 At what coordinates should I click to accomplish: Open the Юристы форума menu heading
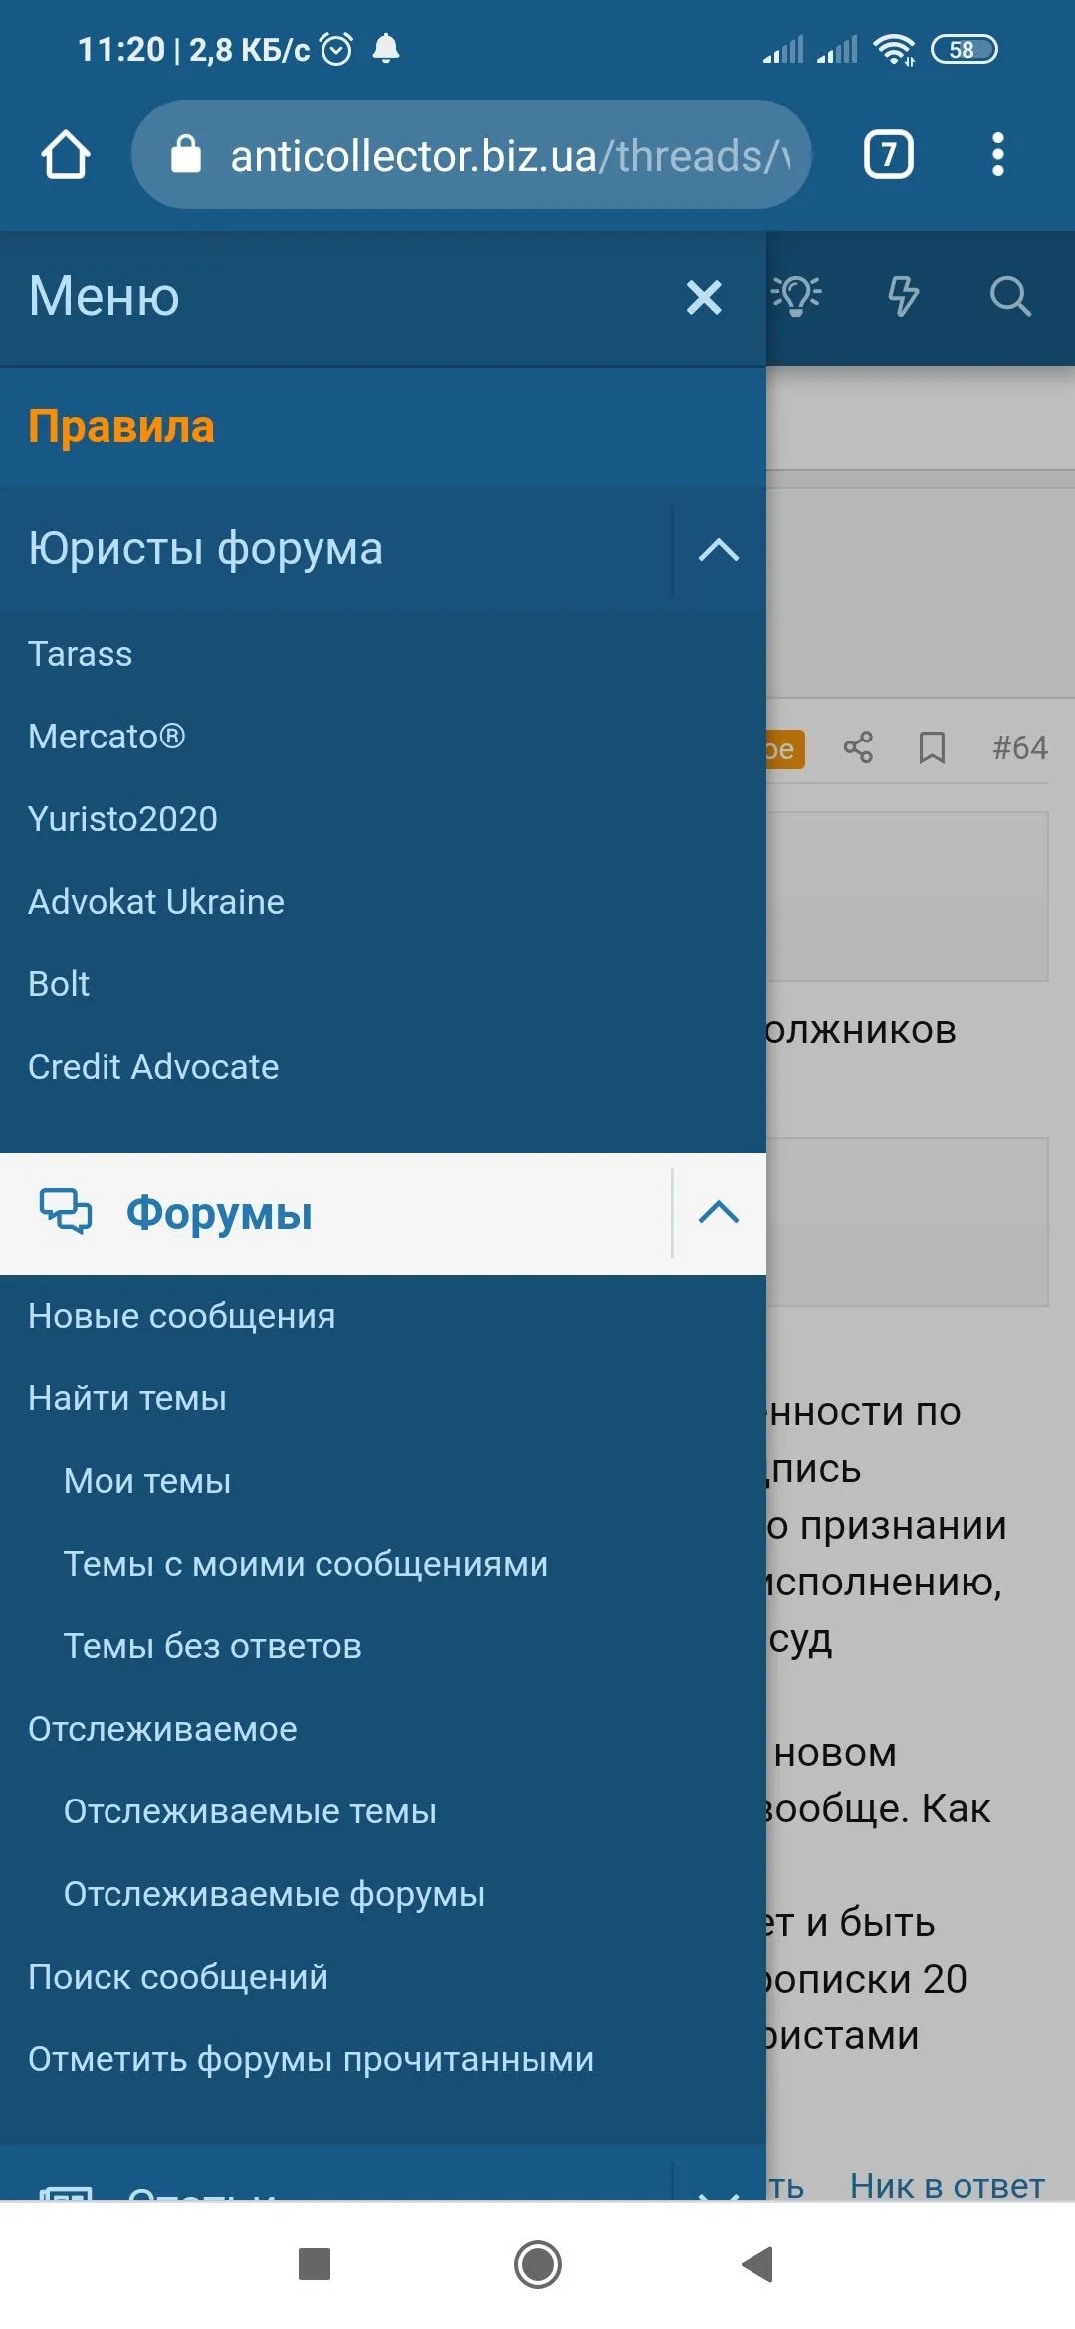(x=206, y=549)
